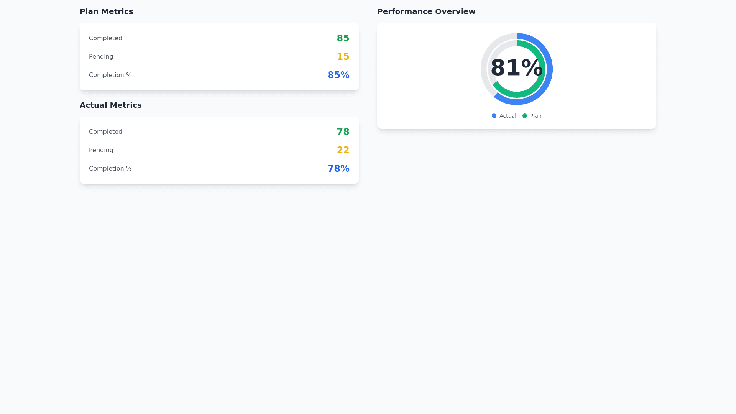736x414 pixels.
Task: Click the gray unfilled portion of outer ring
Action: (x=485, y=65)
